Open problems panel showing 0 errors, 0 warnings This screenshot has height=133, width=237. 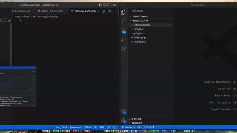pyautogui.click(x=149, y=127)
